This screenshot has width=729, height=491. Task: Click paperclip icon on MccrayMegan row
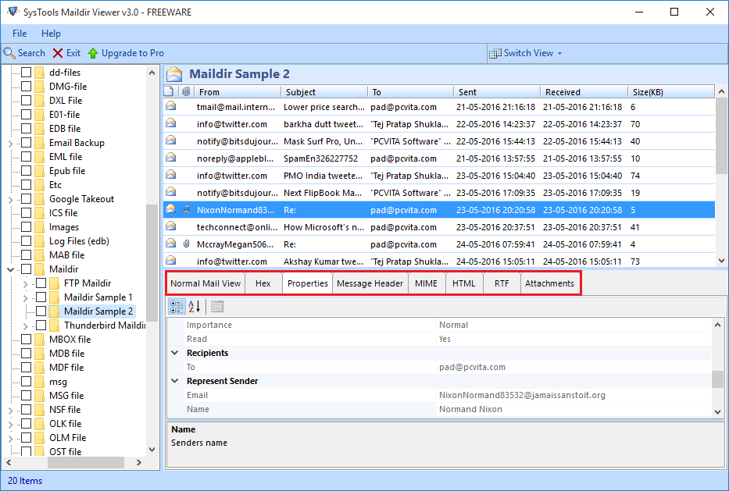click(187, 244)
